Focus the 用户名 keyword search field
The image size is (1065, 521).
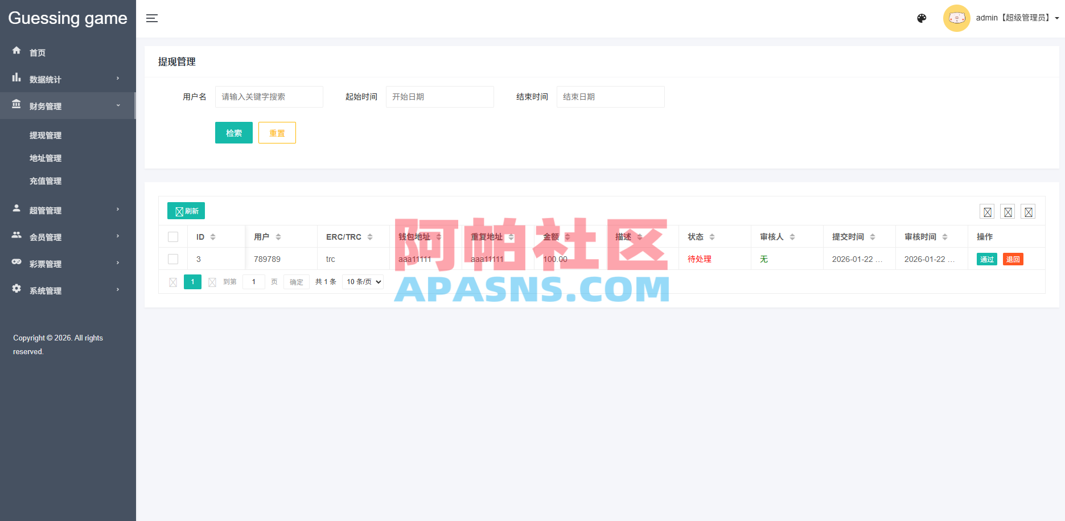[x=269, y=97]
